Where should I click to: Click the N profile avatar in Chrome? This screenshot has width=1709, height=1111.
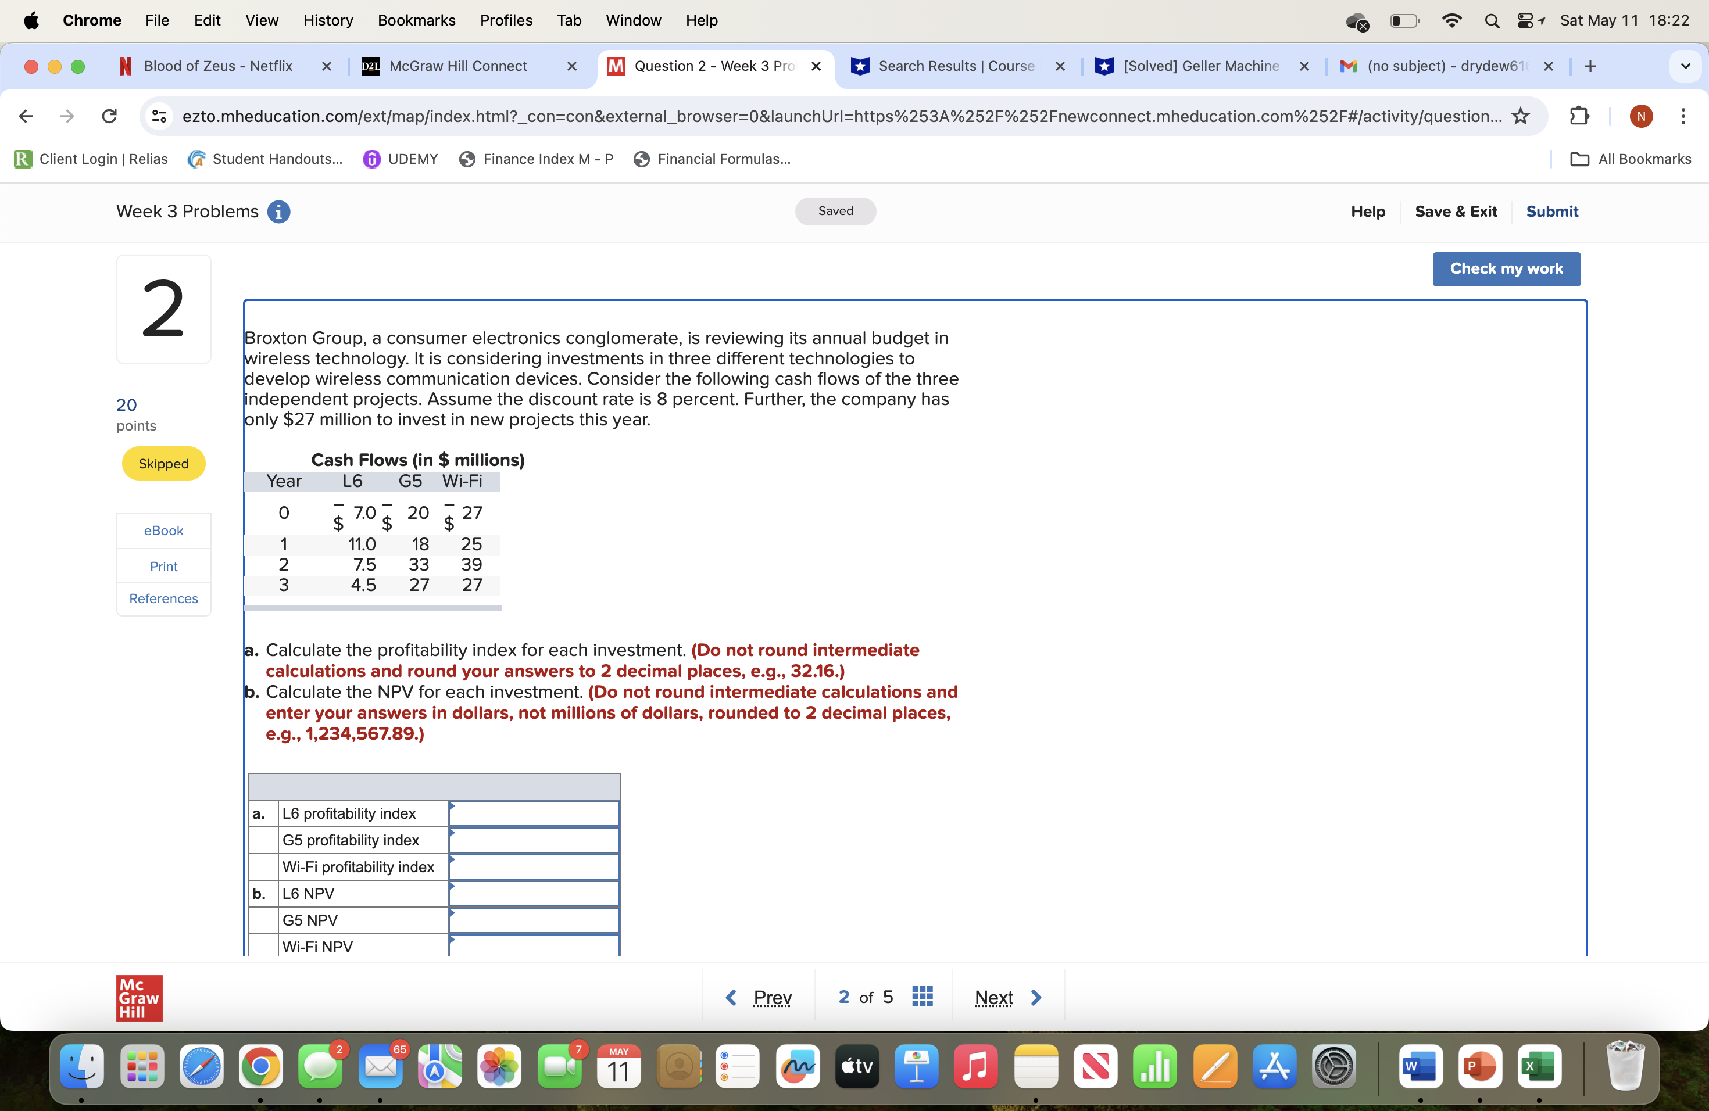[1642, 116]
